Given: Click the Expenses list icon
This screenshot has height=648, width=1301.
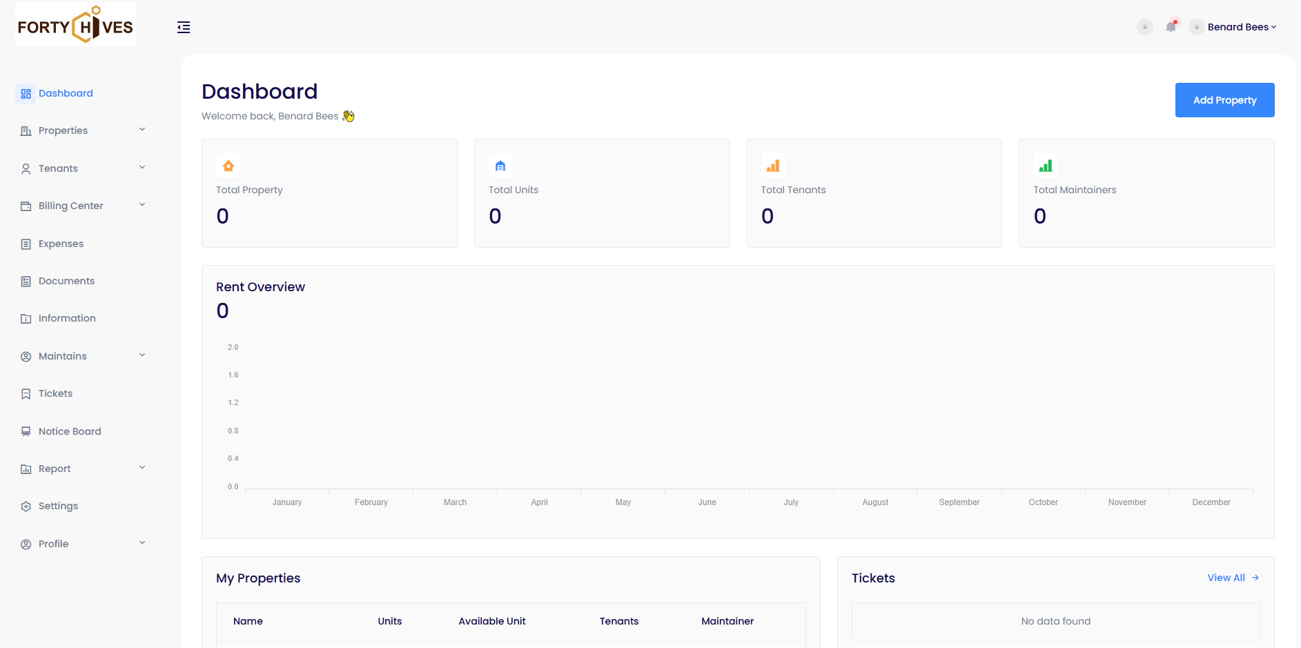Looking at the screenshot, I should point(26,244).
